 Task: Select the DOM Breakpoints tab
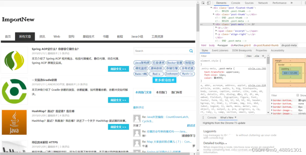242,50
